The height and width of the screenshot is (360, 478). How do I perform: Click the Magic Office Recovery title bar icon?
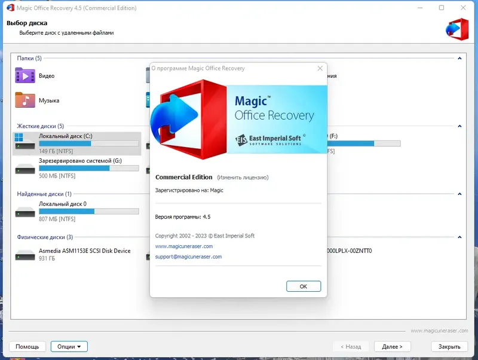pos(10,8)
